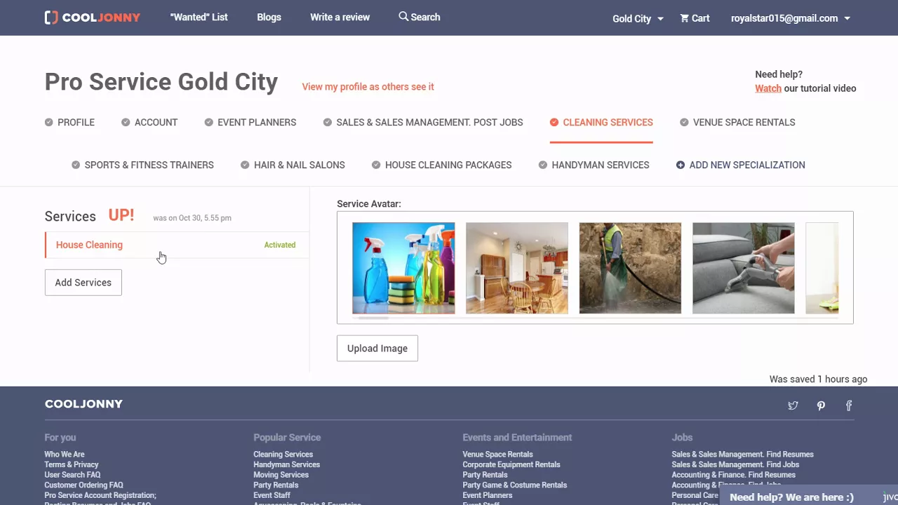Open Sales & Sales Management. Find Resumes link

click(742, 454)
